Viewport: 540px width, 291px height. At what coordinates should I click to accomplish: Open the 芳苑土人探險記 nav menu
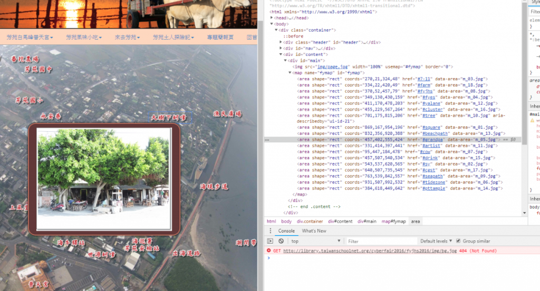[x=173, y=37]
